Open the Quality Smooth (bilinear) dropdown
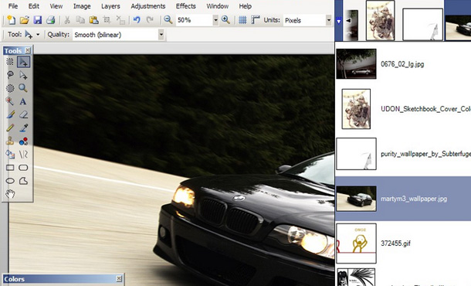Viewport: 471px width, 286px height. tap(161, 35)
